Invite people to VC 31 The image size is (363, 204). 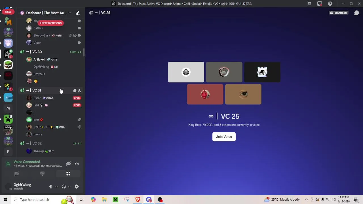[79, 90]
